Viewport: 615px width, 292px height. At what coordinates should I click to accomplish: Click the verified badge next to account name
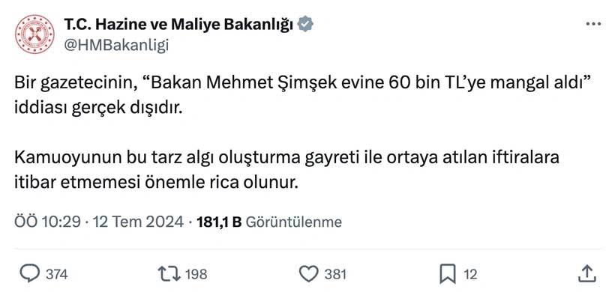pyautogui.click(x=305, y=25)
